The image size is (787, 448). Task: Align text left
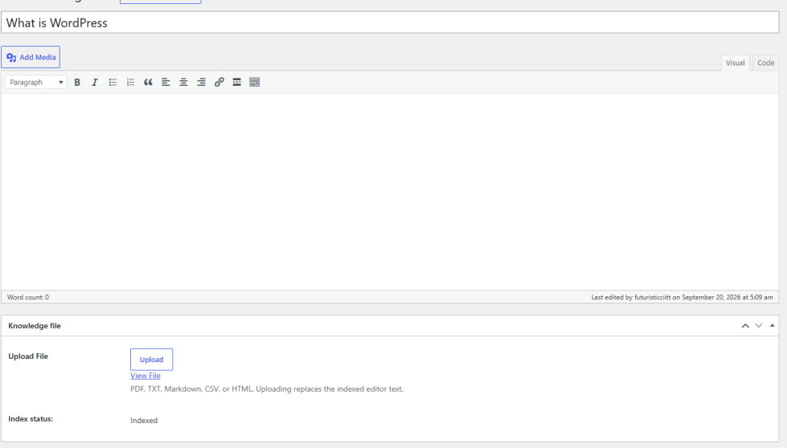pos(166,82)
